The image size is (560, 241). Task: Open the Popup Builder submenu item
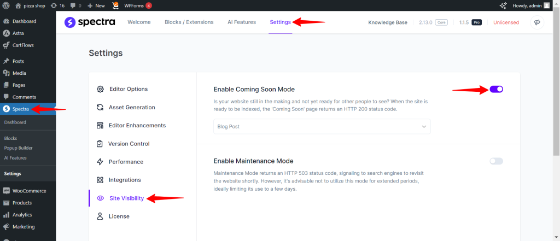[19, 148]
